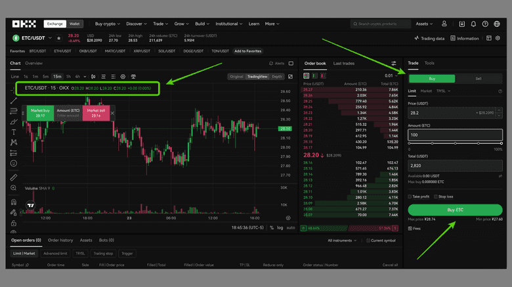Click the notifications bell icon

pyautogui.click(x=475, y=24)
